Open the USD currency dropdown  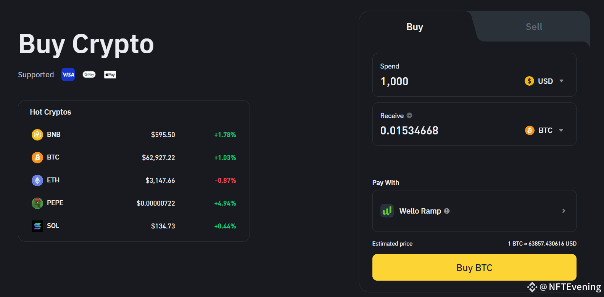click(544, 81)
